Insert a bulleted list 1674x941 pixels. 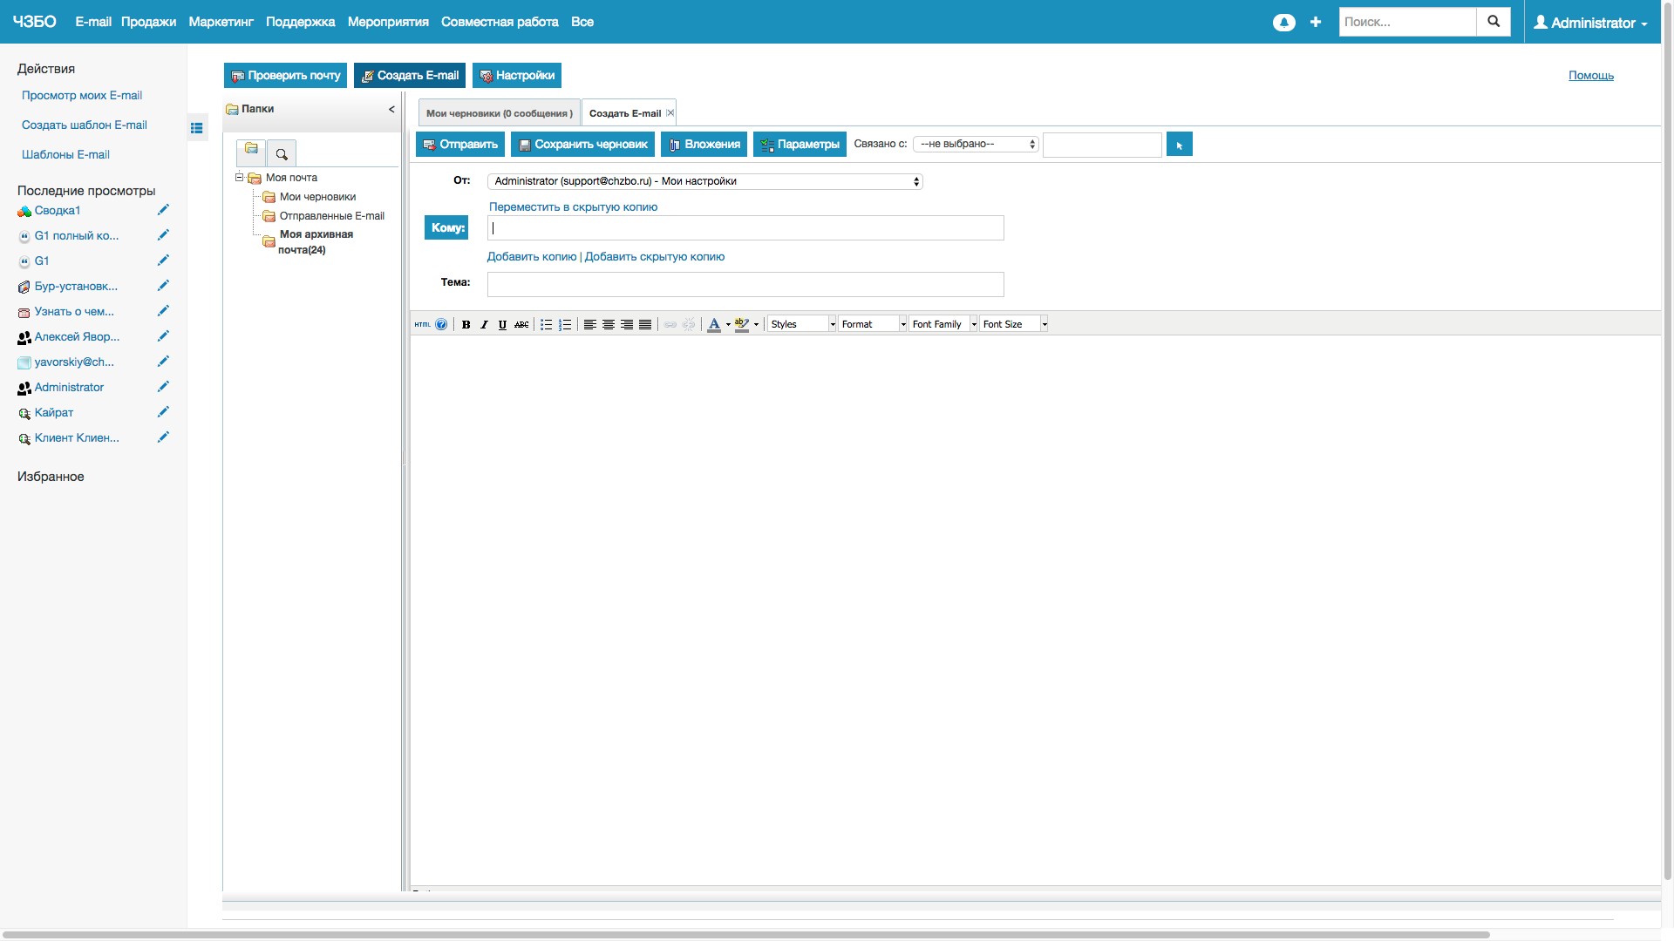click(546, 324)
